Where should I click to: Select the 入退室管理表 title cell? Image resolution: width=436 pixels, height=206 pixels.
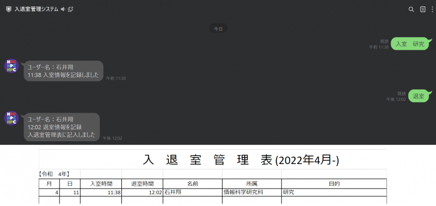click(213, 160)
